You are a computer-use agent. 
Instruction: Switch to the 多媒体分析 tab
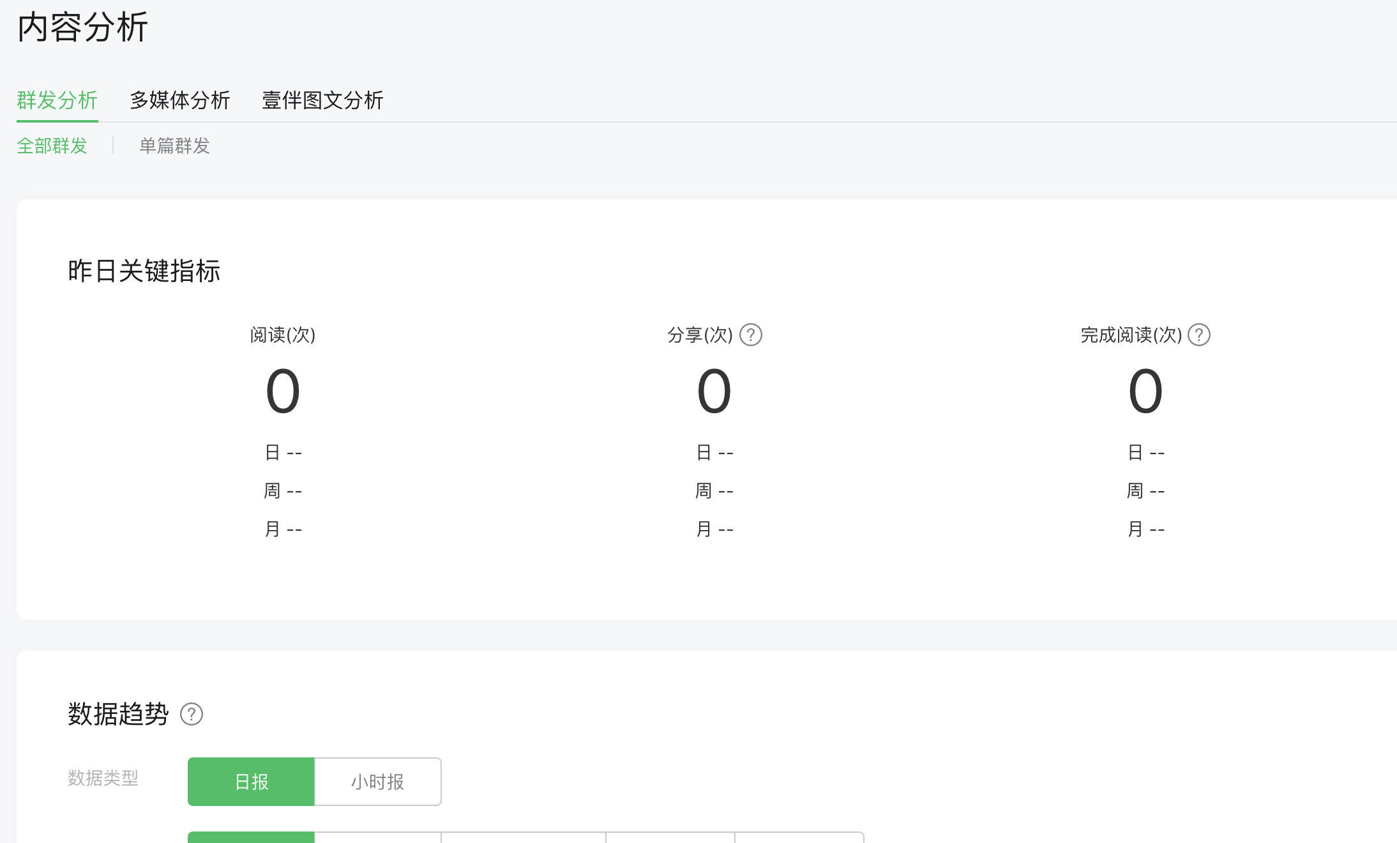(180, 100)
